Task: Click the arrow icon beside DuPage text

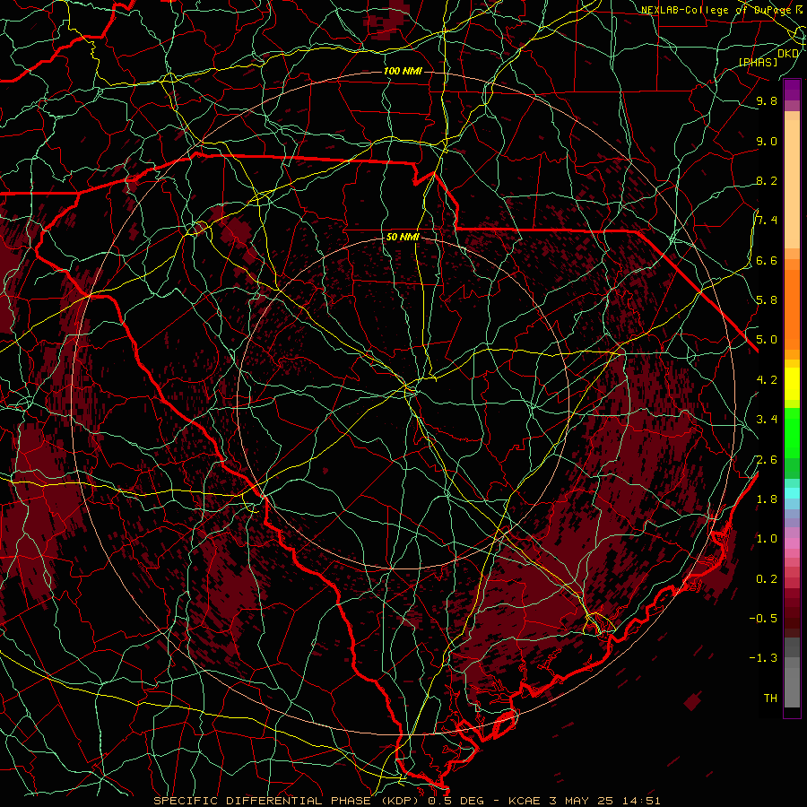Action: [x=799, y=9]
